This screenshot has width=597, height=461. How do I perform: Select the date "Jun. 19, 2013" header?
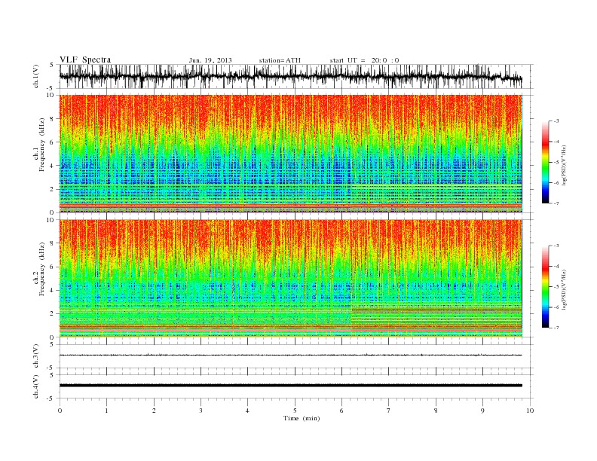click(210, 60)
